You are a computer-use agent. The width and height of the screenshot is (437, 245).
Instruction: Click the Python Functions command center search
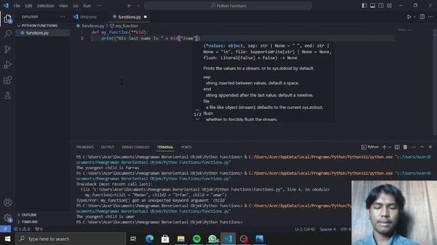pos(228,5)
